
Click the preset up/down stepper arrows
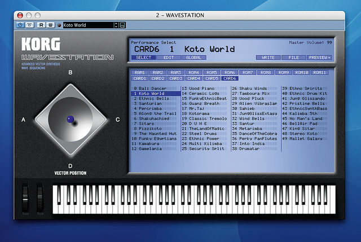click(x=116, y=25)
